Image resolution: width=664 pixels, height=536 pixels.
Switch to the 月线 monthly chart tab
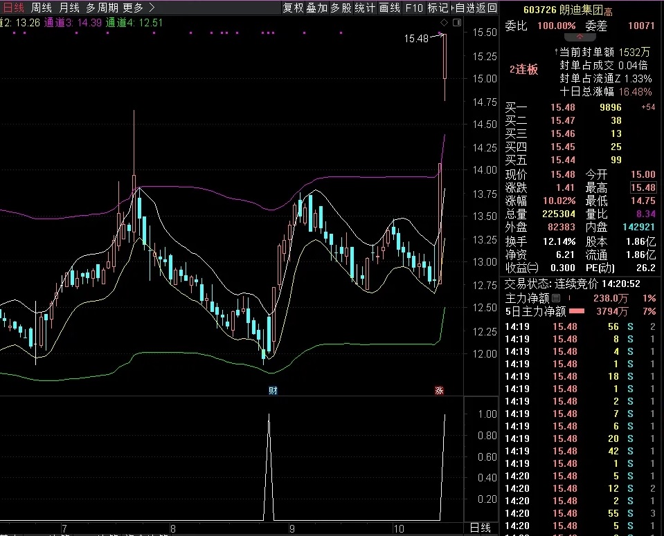point(69,8)
